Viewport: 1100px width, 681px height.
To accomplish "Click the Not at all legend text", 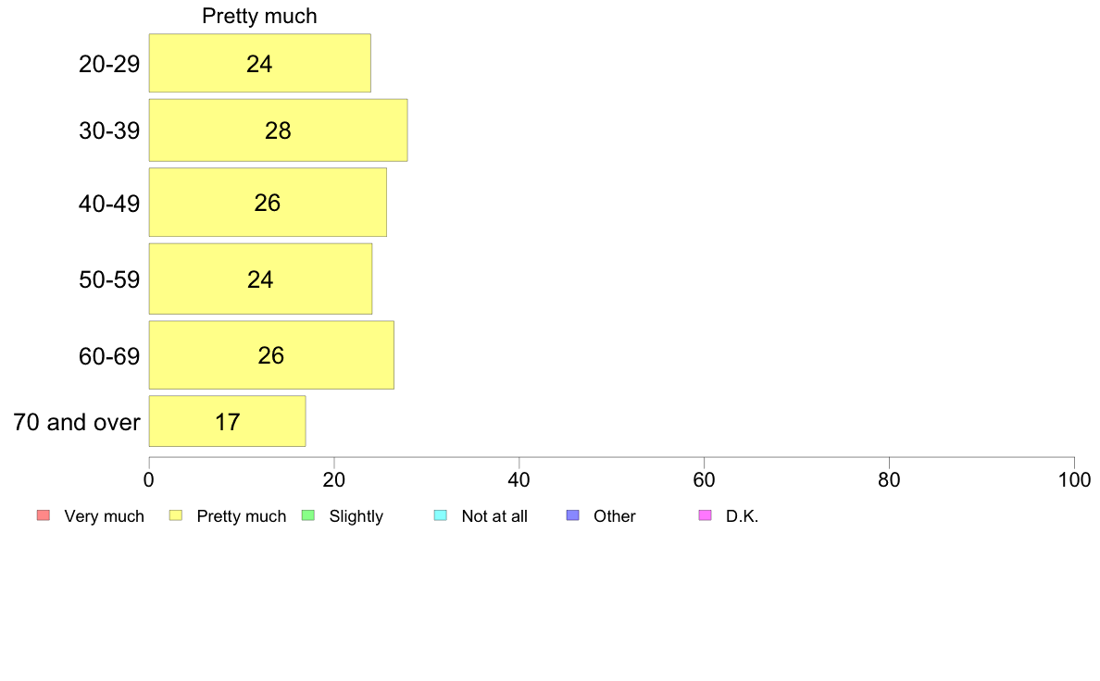I will [494, 516].
